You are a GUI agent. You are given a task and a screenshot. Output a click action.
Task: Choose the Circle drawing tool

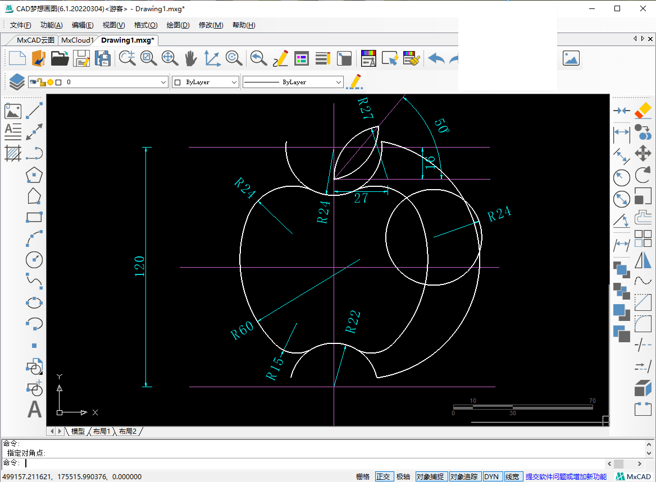tap(34, 260)
